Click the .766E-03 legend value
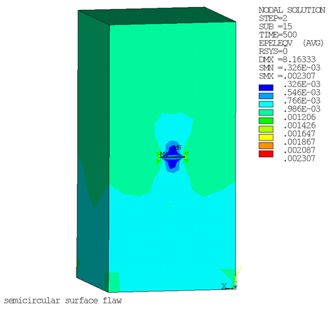Image resolution: width=331 pixels, height=309 pixels. [302, 100]
